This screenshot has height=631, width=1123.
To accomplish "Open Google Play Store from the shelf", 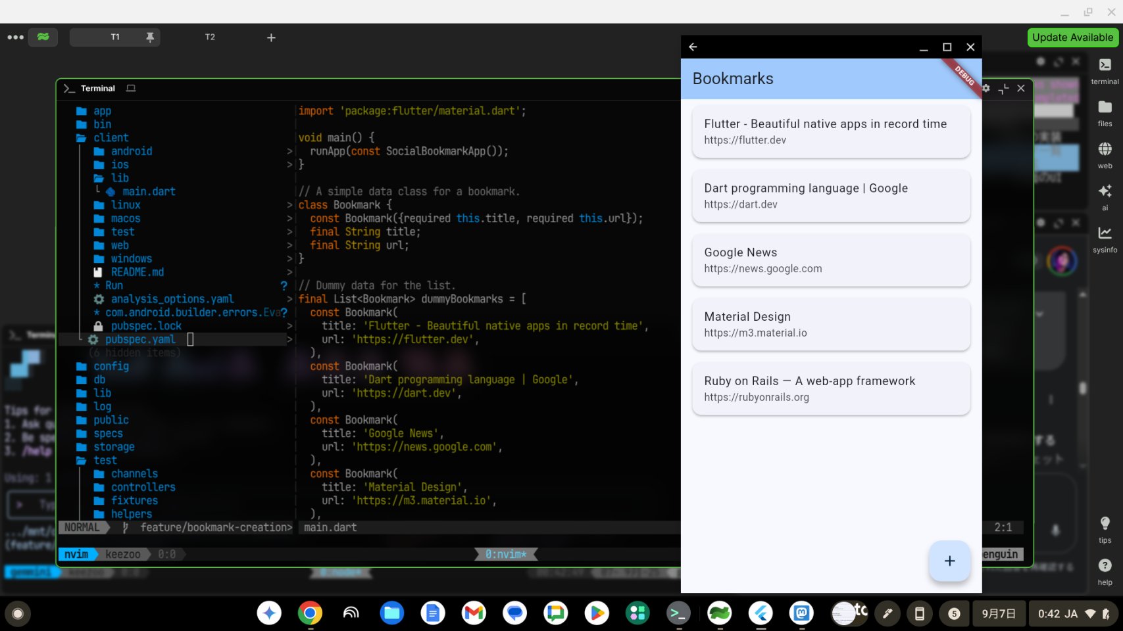I will pos(597,613).
